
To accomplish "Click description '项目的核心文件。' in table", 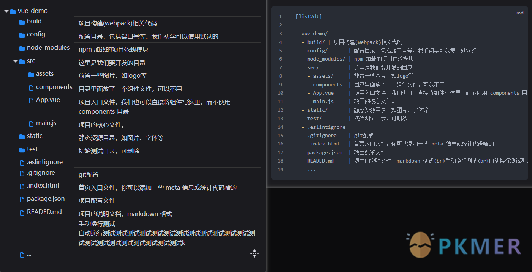I will [x=102, y=125].
